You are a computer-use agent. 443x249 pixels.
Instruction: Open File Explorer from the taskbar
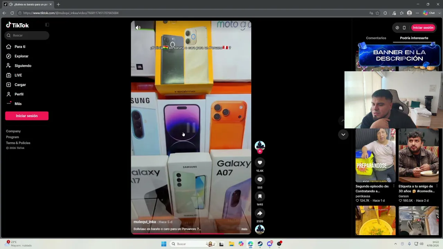point(231,244)
